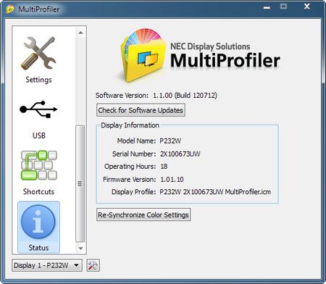Click the firmware version 1.01.10
This screenshot has width=326, height=284.
[x=172, y=180]
